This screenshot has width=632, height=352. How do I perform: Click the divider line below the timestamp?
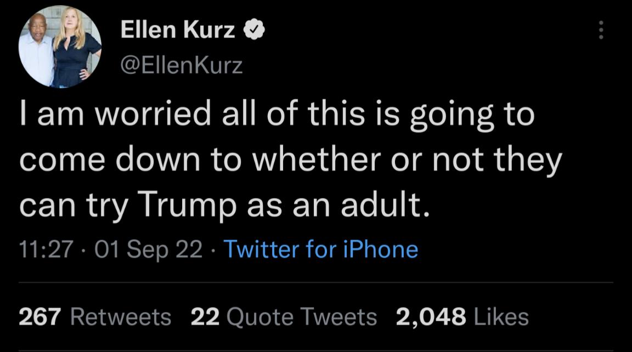point(316,281)
